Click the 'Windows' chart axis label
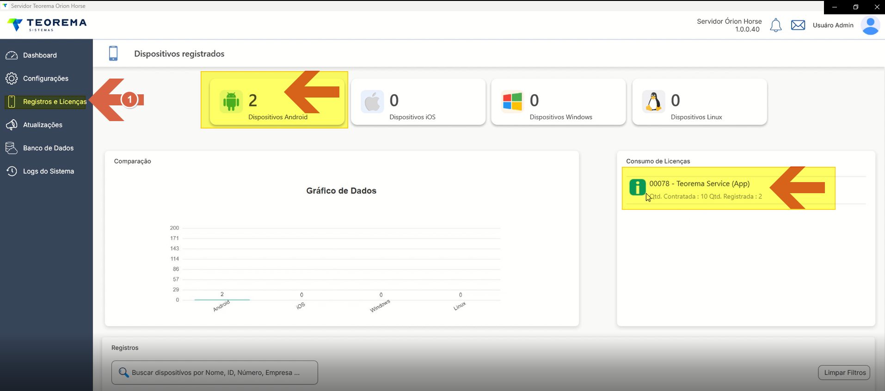 click(380, 306)
